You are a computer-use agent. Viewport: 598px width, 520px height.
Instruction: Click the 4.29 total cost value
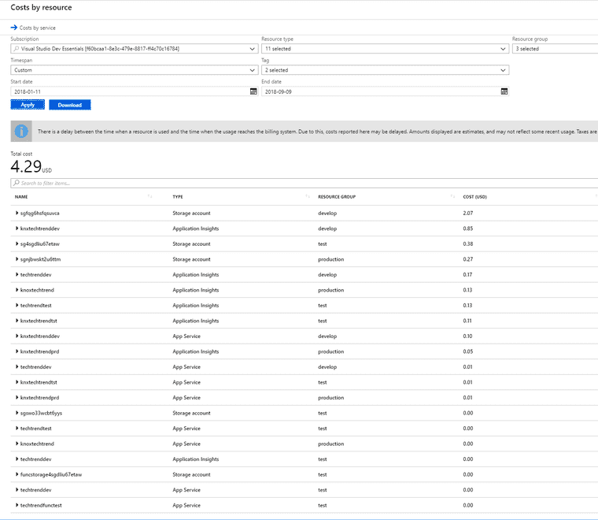(26, 166)
